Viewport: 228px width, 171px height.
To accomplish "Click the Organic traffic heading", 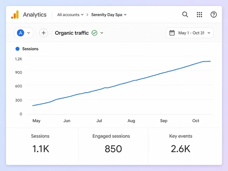I will coord(72,33).
